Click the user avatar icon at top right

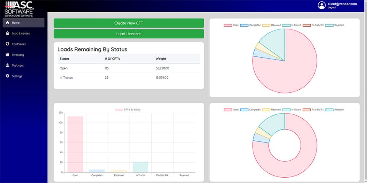point(322,5)
